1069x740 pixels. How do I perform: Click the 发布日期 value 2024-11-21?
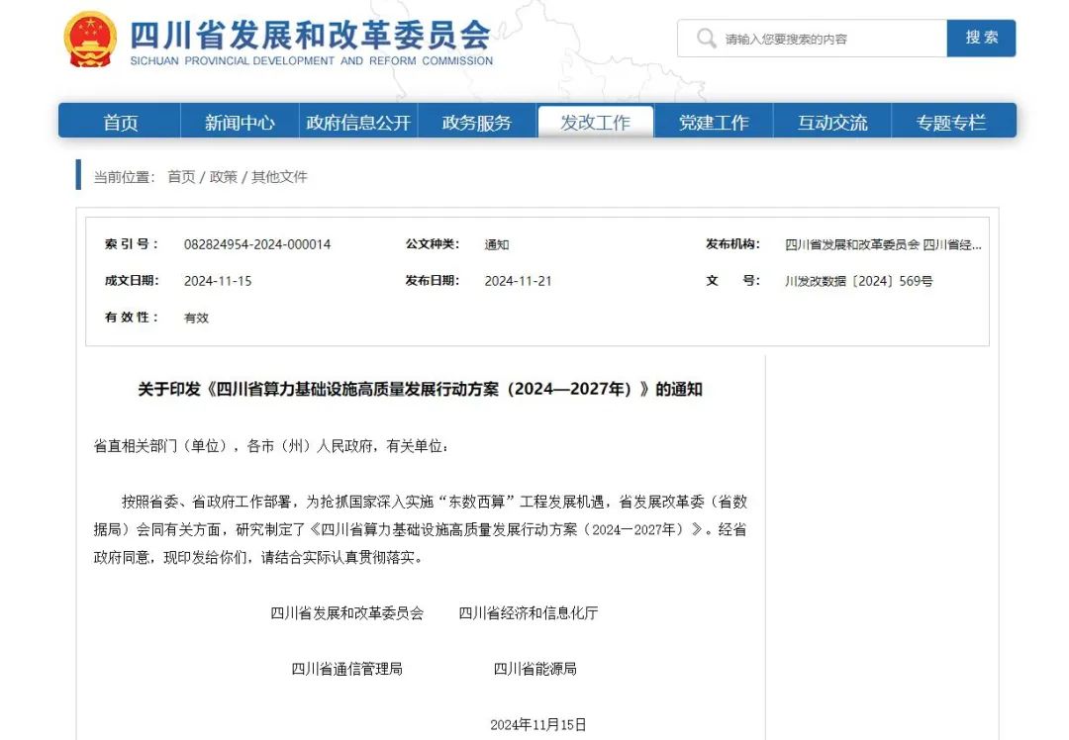pos(518,281)
